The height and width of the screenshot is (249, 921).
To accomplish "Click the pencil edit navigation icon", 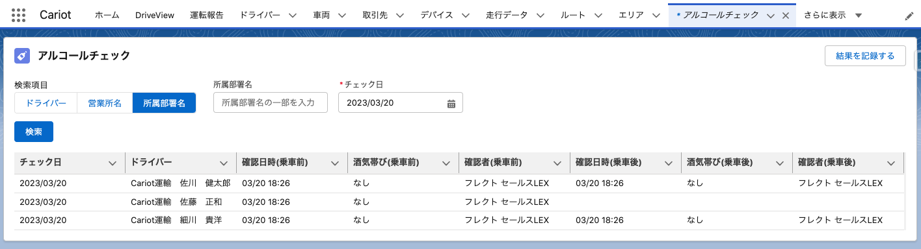I will [909, 16].
